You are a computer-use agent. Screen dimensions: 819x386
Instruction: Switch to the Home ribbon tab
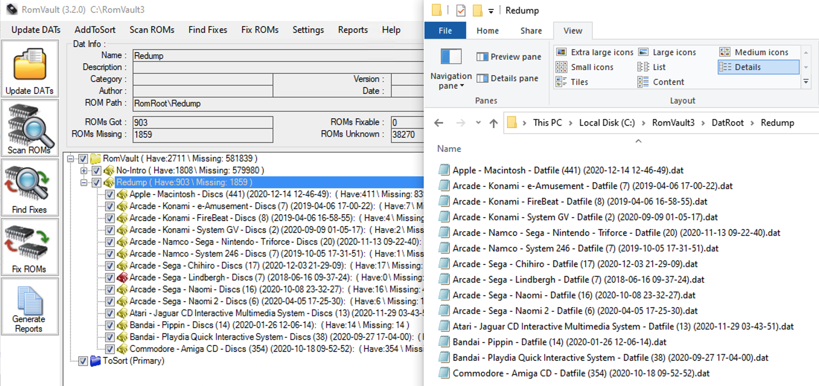tap(488, 30)
